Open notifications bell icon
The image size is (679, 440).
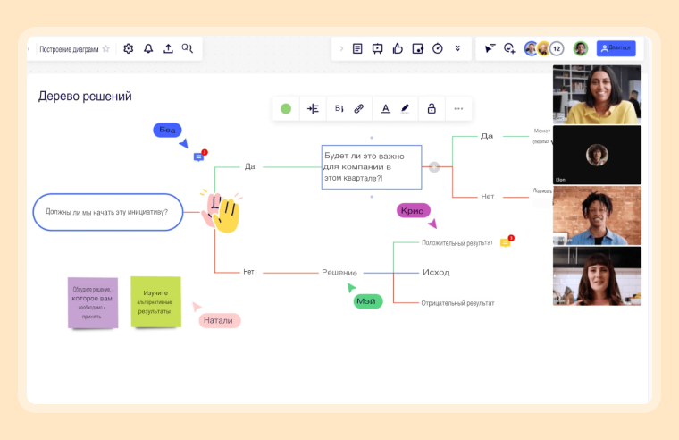tap(148, 48)
